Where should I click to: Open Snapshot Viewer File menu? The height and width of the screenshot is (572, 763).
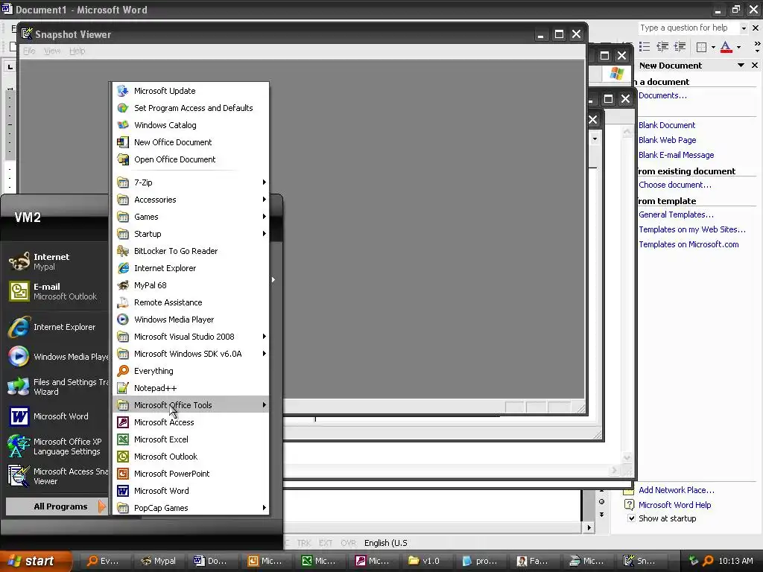(29, 51)
